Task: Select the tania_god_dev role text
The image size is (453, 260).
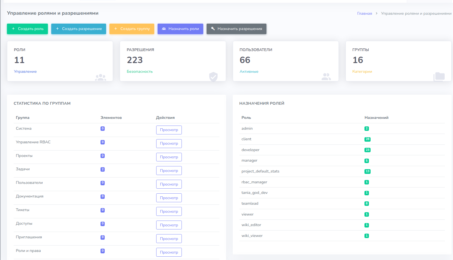Action: (254, 192)
